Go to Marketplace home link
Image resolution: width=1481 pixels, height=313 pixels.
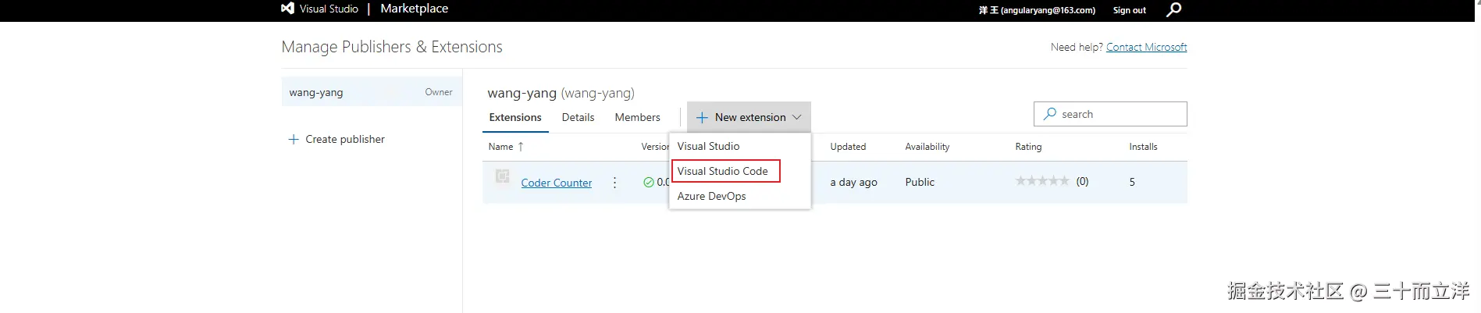[x=414, y=9]
